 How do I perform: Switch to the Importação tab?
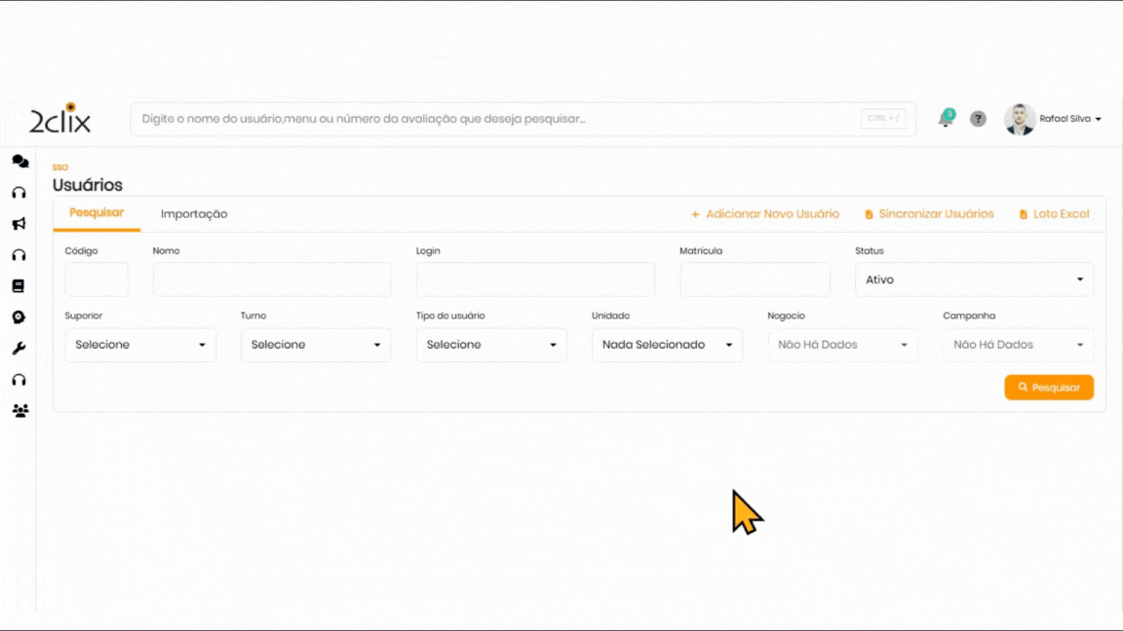[194, 214]
